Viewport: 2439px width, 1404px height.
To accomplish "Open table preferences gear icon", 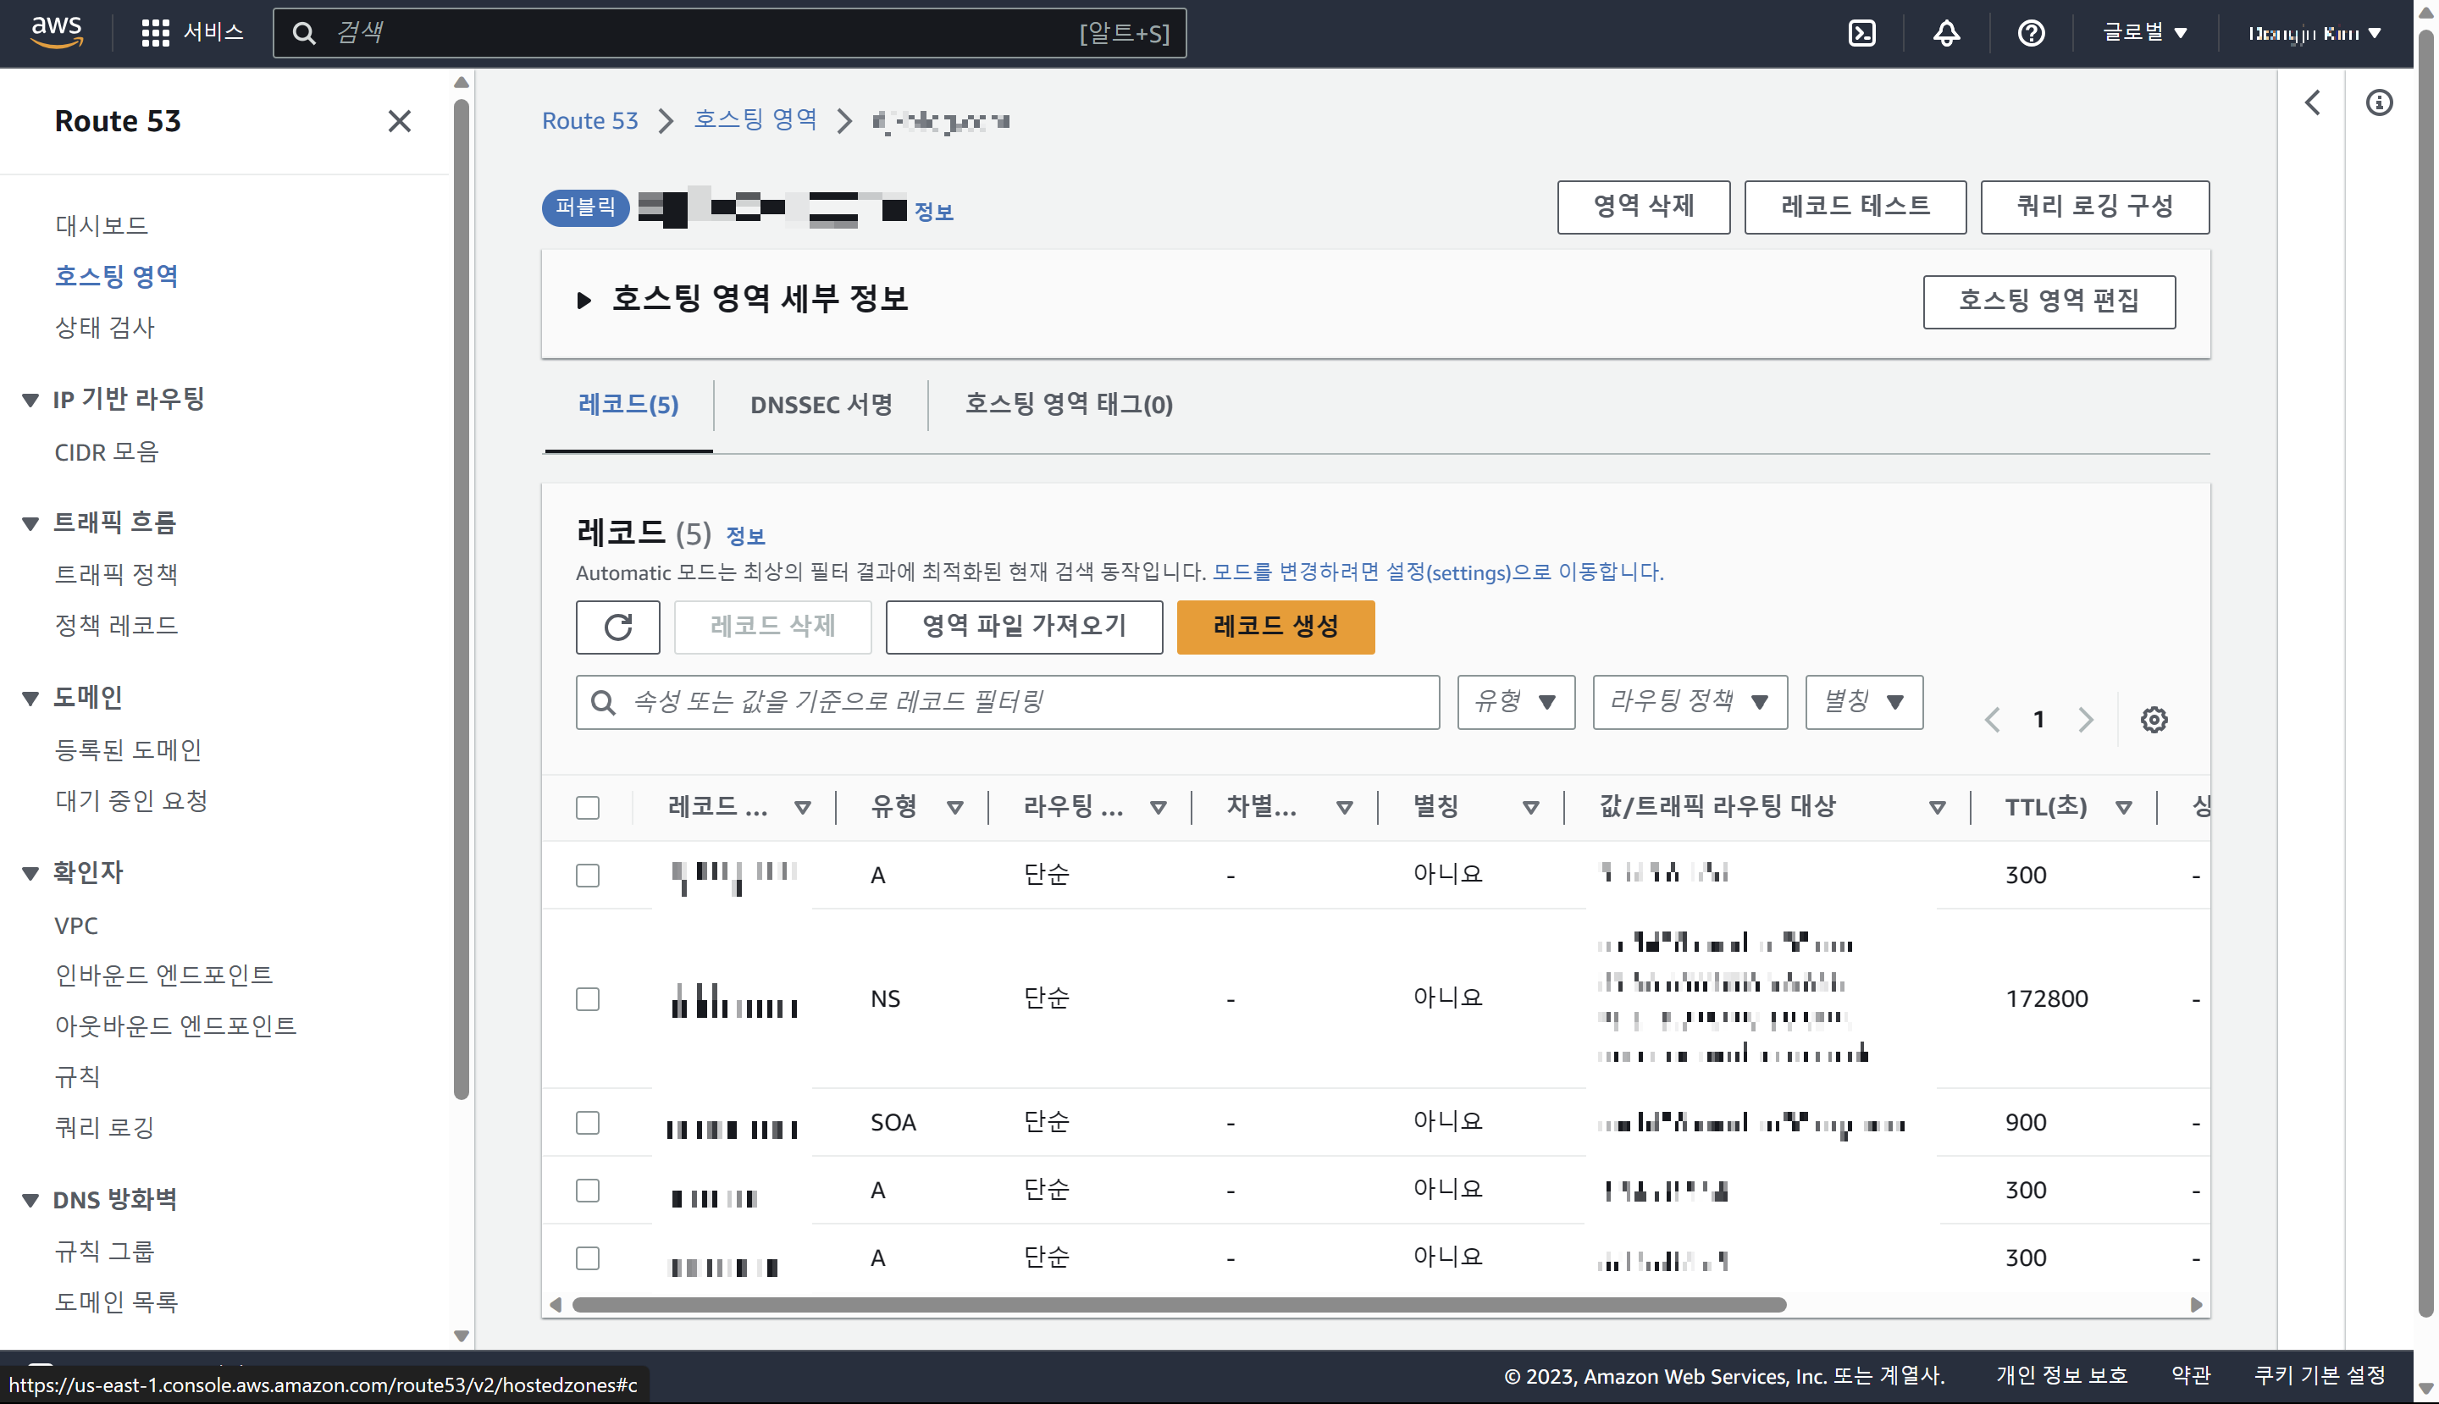I will pyautogui.click(x=2154, y=719).
